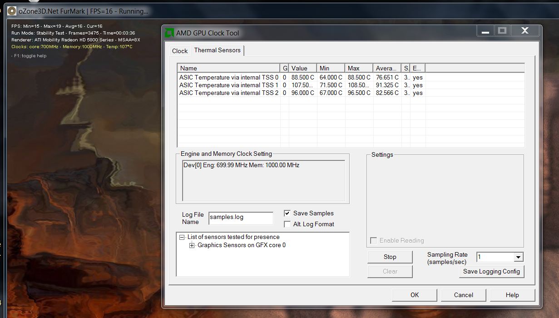The image size is (559, 318).
Task: Close the AMD GPU Clock Tool window
Action: click(525, 30)
